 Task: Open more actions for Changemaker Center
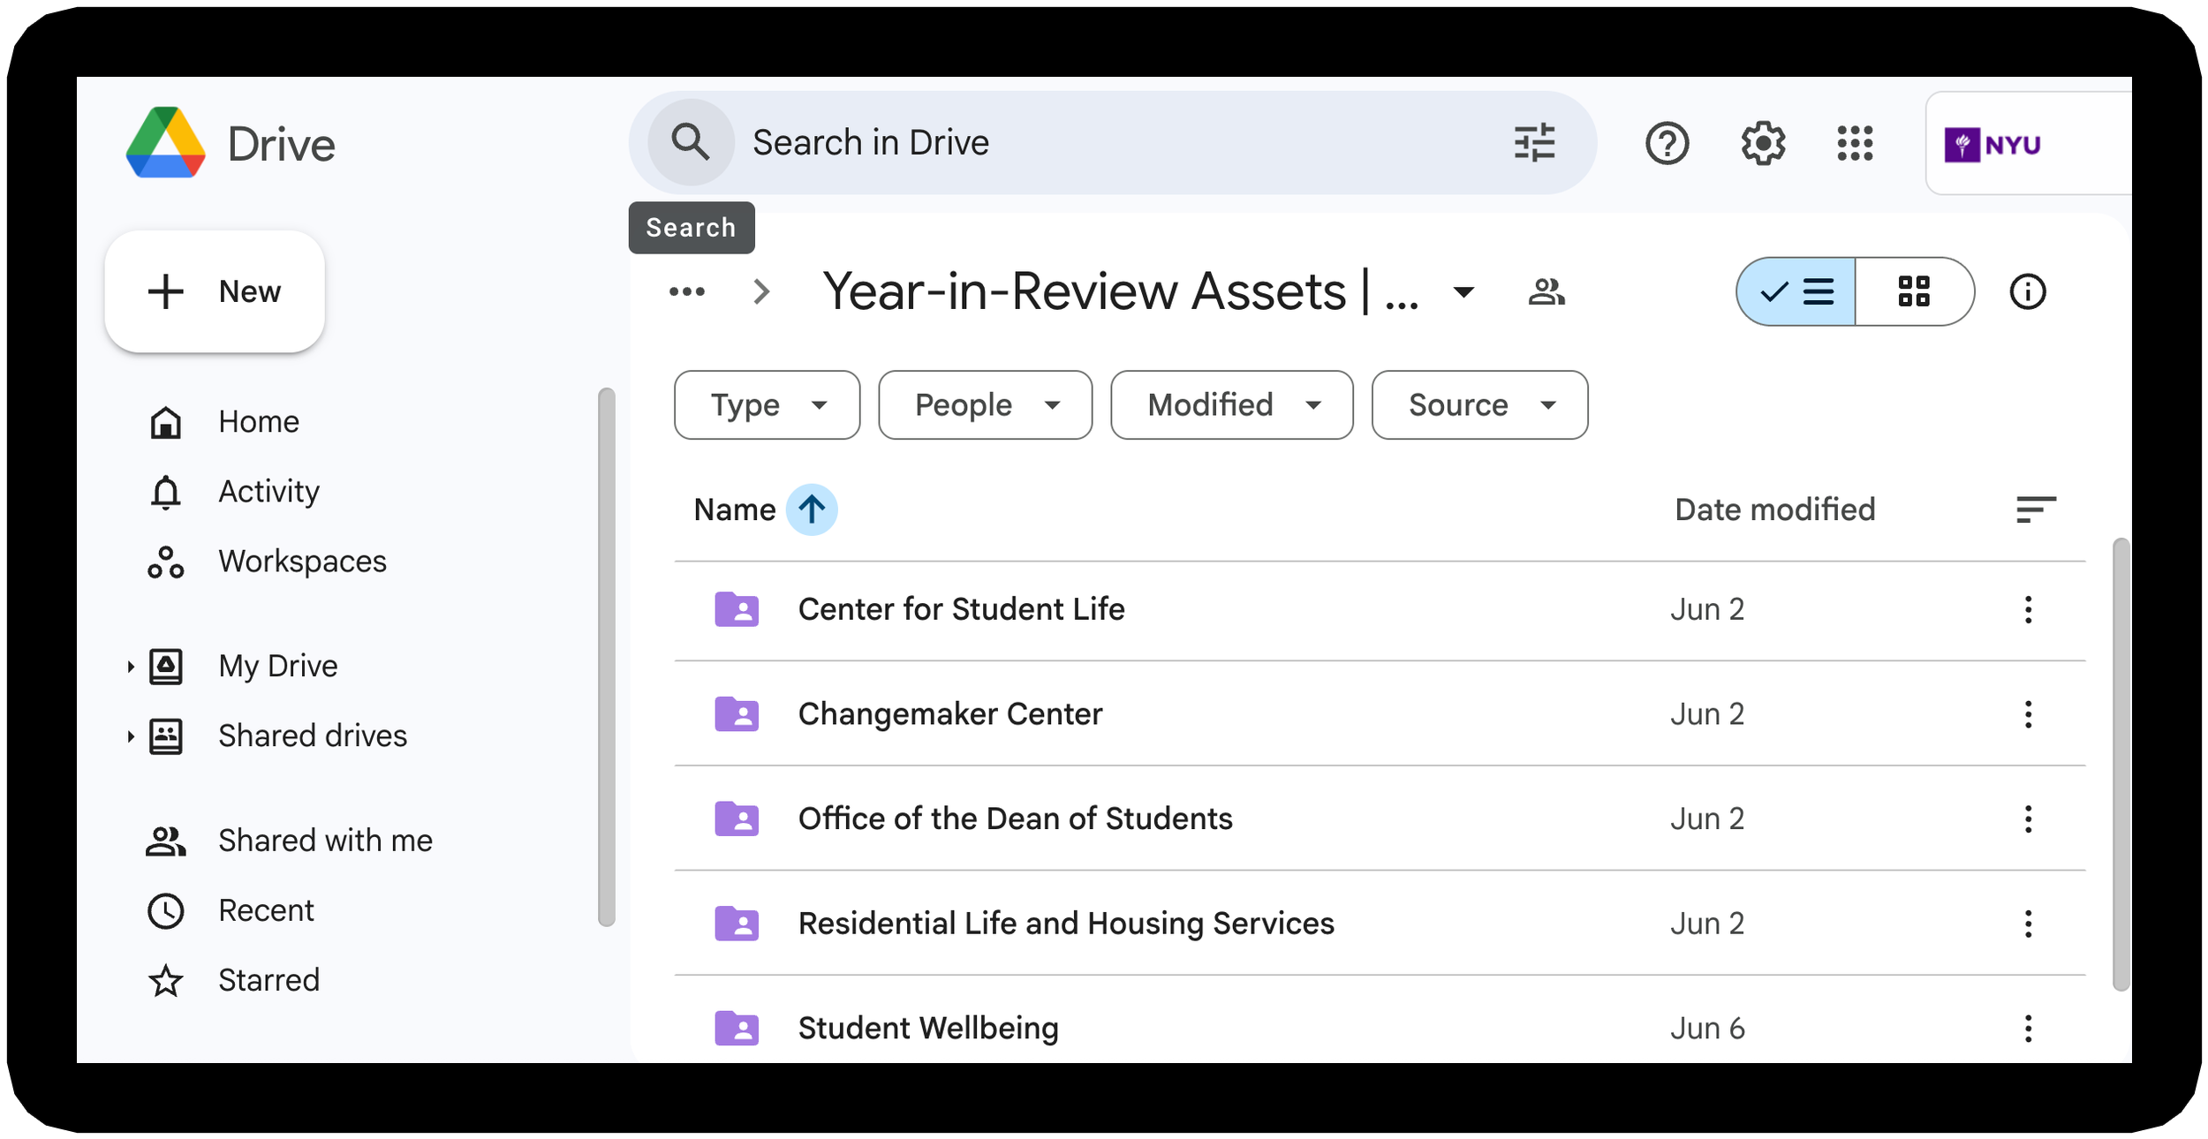[2028, 713]
